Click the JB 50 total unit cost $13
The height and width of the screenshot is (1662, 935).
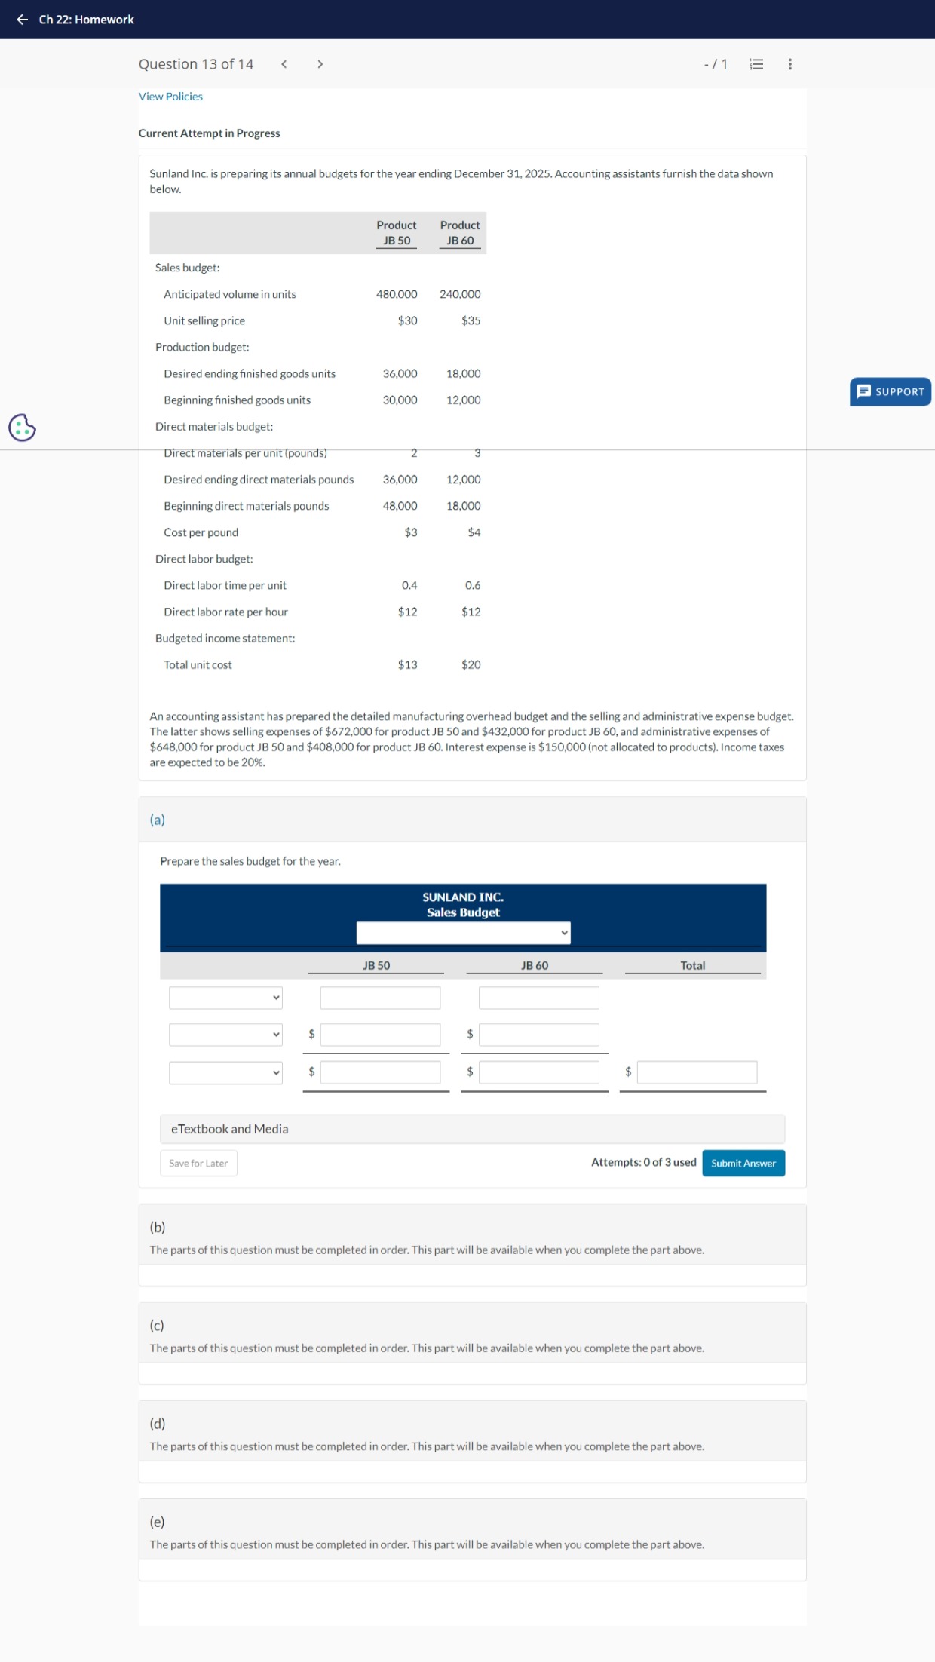408,664
